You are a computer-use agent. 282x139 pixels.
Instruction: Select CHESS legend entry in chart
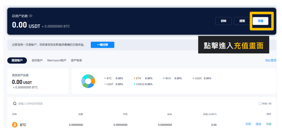[143, 84]
